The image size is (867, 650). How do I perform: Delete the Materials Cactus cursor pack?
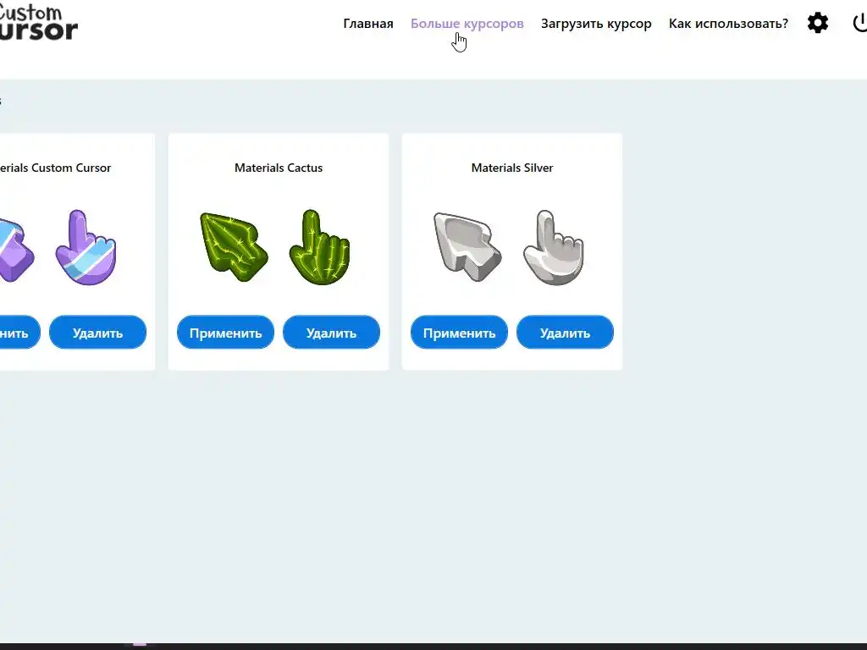pyautogui.click(x=331, y=332)
